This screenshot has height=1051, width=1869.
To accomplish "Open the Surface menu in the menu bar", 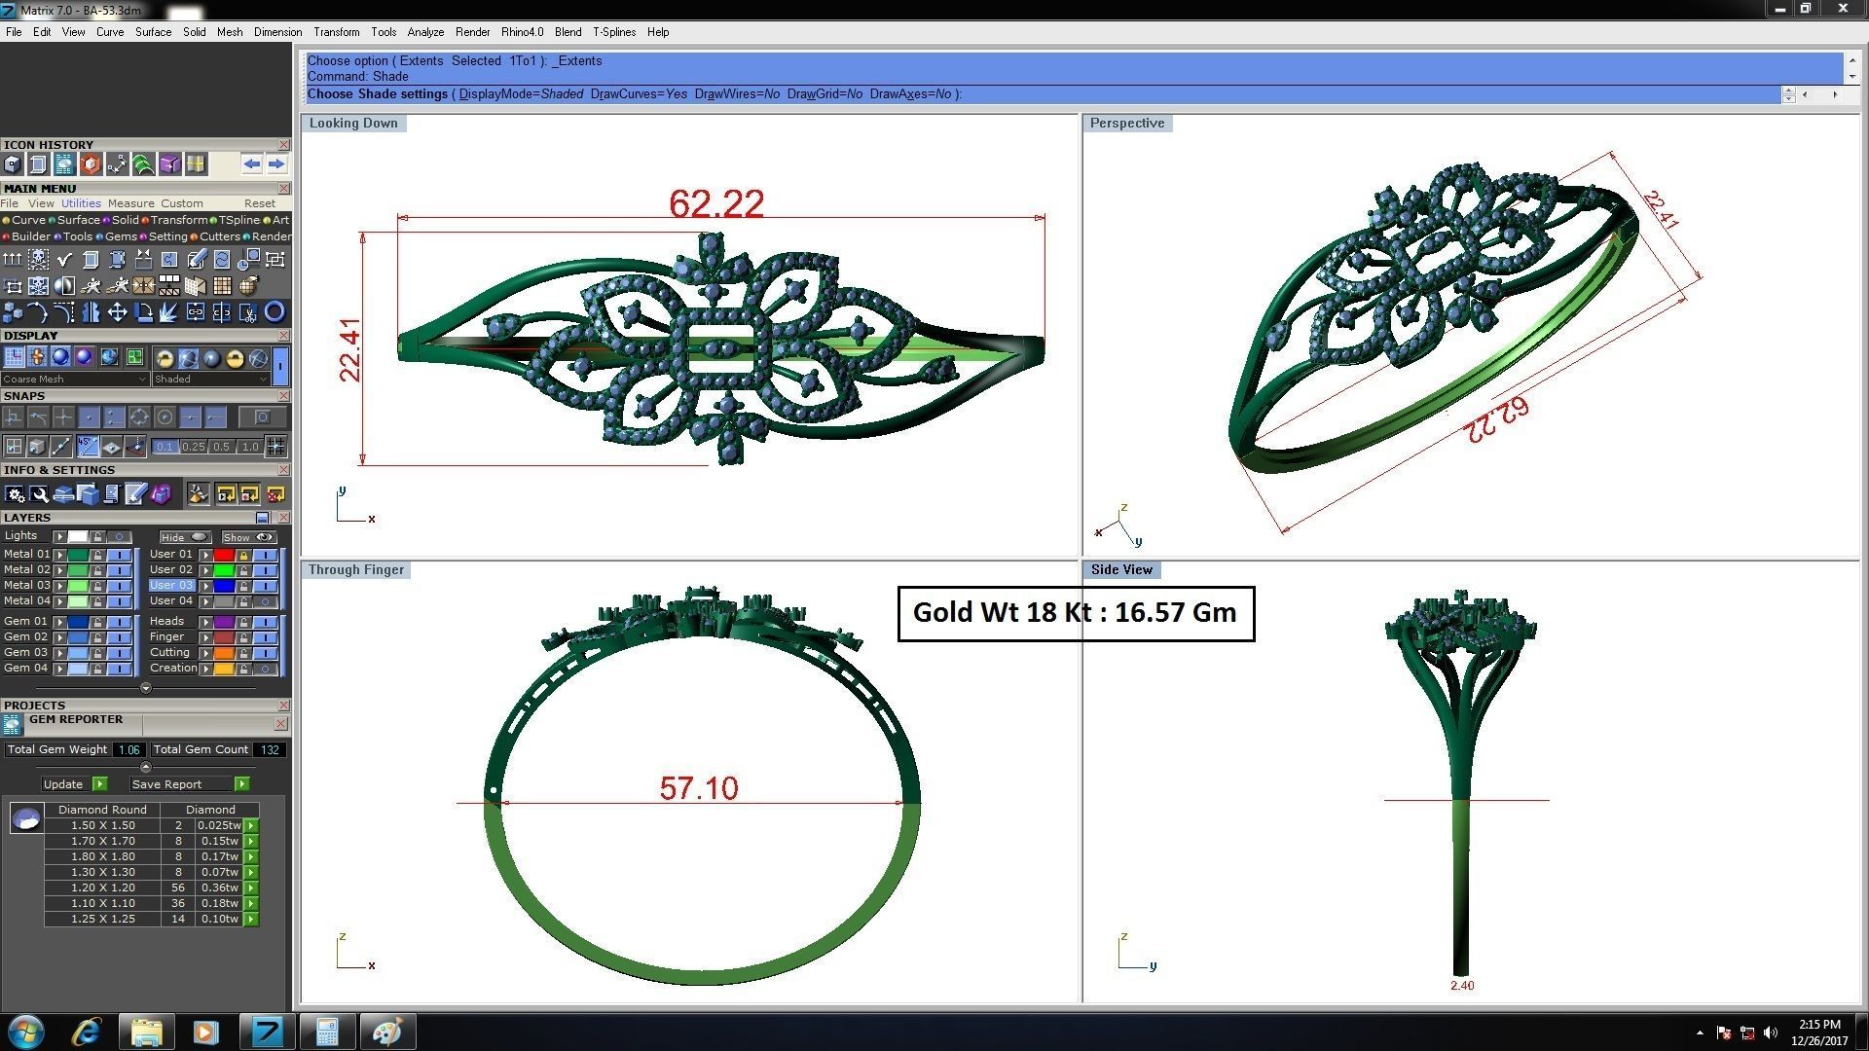I will coord(153,32).
